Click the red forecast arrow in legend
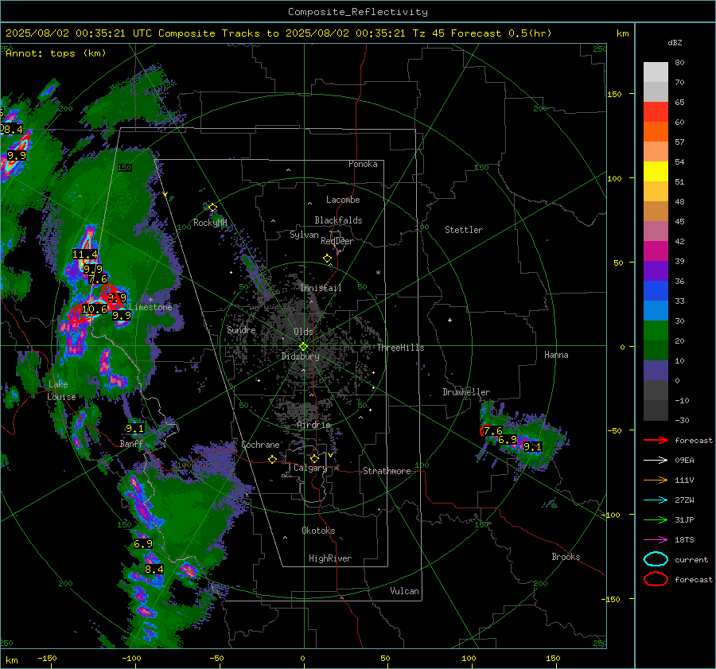The width and height of the screenshot is (716, 669). point(656,440)
